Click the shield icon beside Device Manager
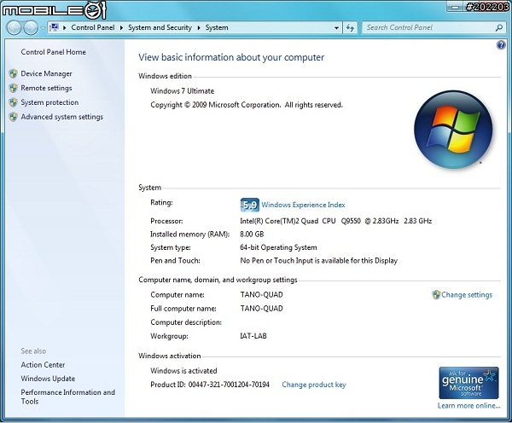Viewport: 512px width, 423px height. click(x=13, y=73)
